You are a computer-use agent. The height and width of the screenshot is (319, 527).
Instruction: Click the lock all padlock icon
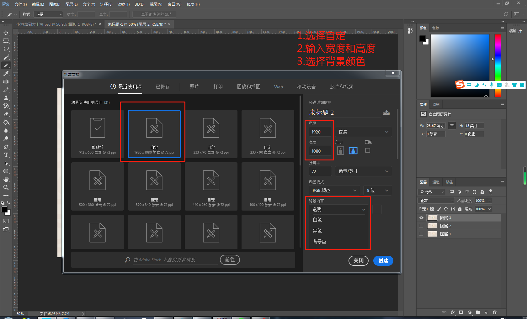[460, 209]
